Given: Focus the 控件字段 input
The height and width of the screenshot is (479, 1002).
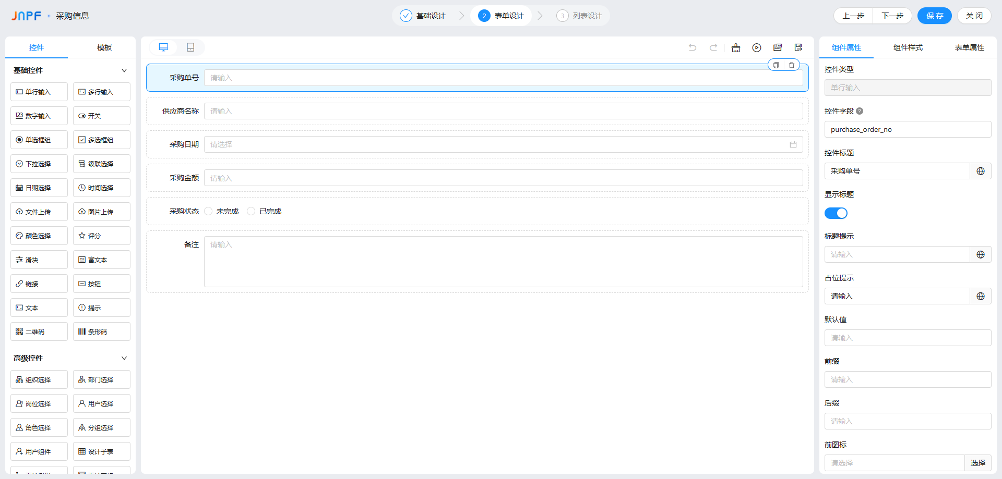Looking at the screenshot, I should 908,129.
